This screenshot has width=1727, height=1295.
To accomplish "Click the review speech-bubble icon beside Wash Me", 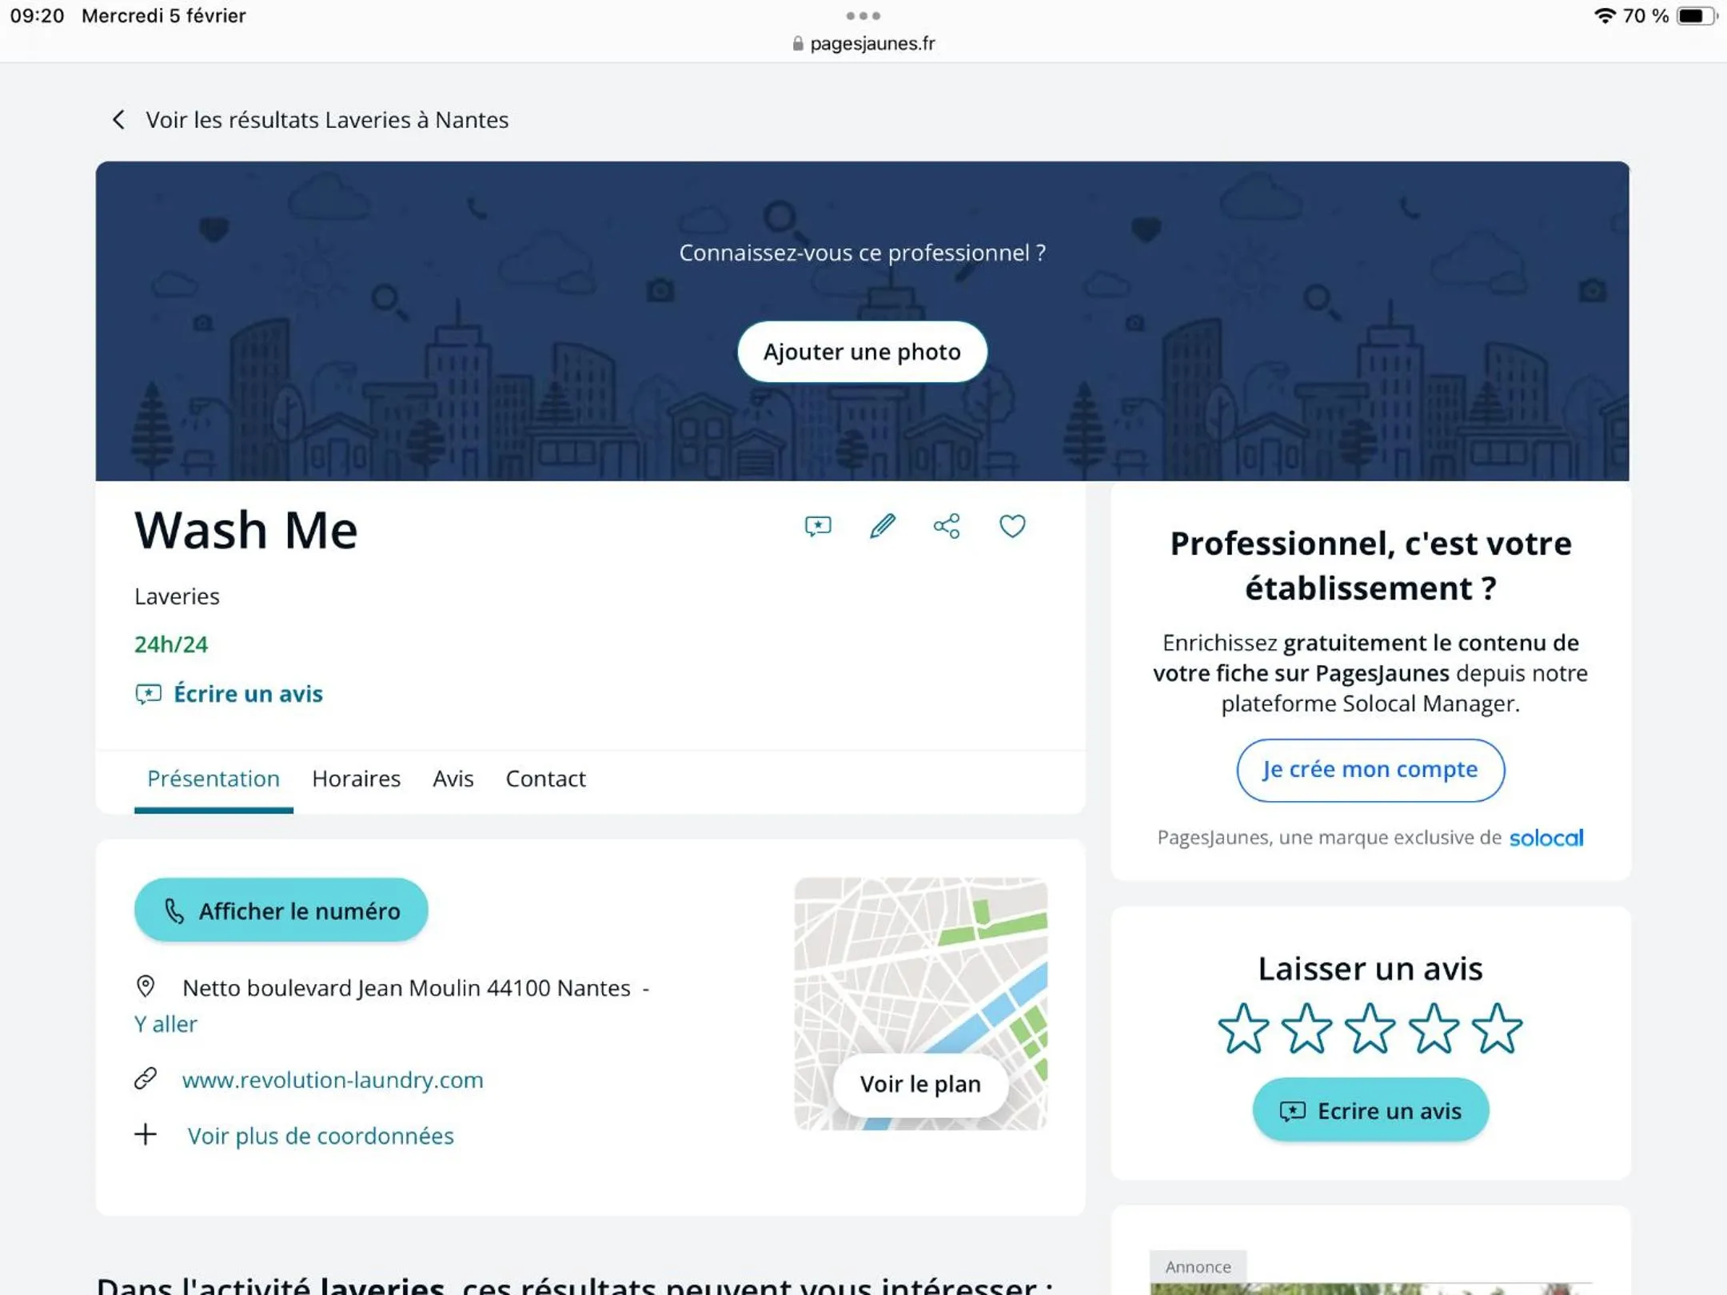I will click(x=817, y=526).
